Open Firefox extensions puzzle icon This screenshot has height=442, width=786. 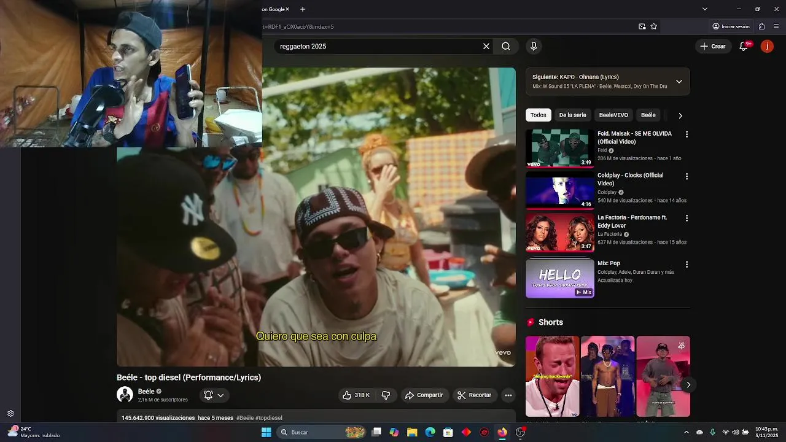click(x=761, y=26)
